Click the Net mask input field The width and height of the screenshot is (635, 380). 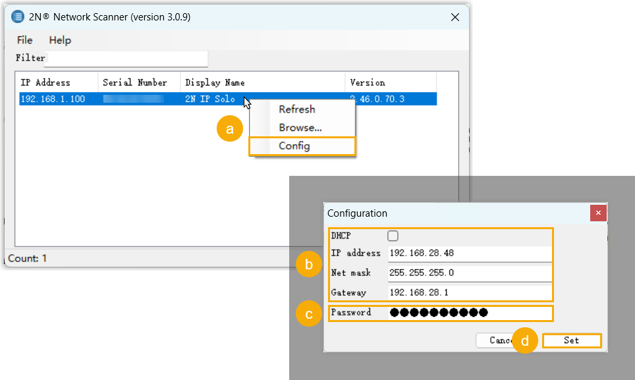point(469,273)
